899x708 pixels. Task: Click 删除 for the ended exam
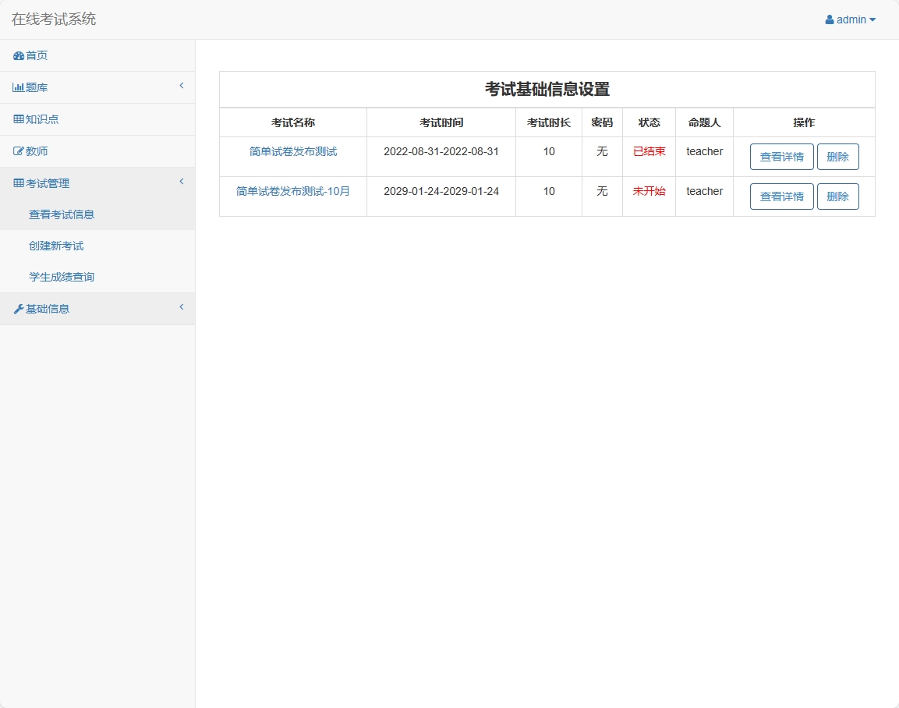[837, 156]
